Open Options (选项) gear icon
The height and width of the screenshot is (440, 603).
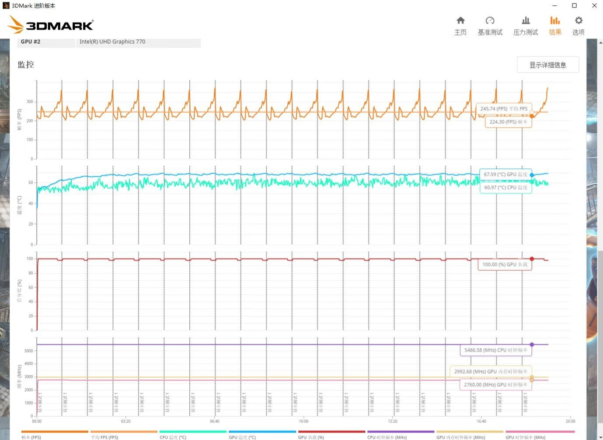pyautogui.click(x=579, y=21)
